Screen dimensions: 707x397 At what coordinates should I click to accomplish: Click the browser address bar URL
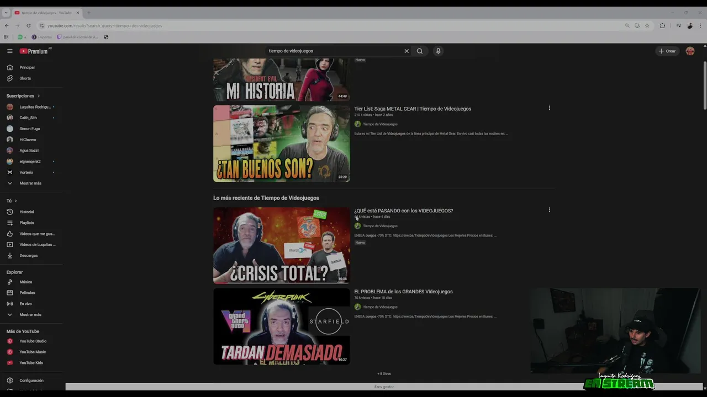pyautogui.click(x=105, y=26)
